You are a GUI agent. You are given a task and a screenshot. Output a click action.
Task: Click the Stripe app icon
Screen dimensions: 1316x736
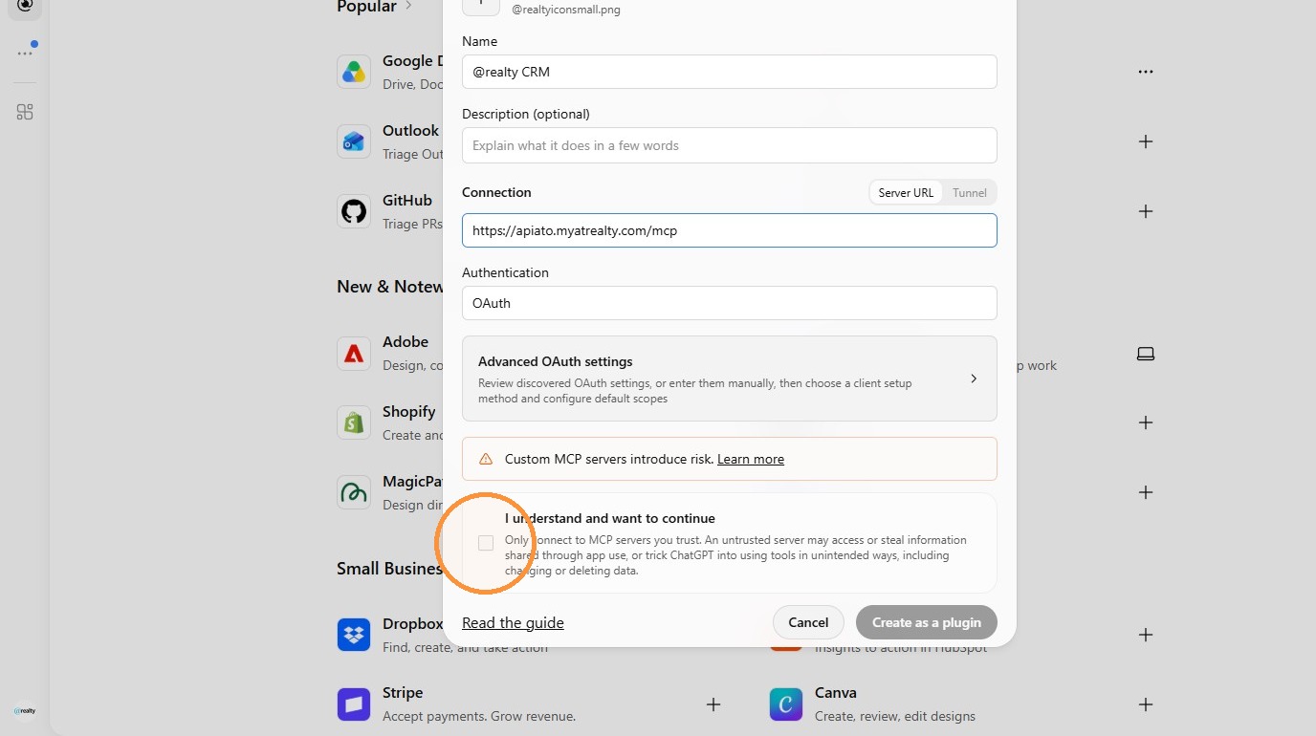(354, 704)
